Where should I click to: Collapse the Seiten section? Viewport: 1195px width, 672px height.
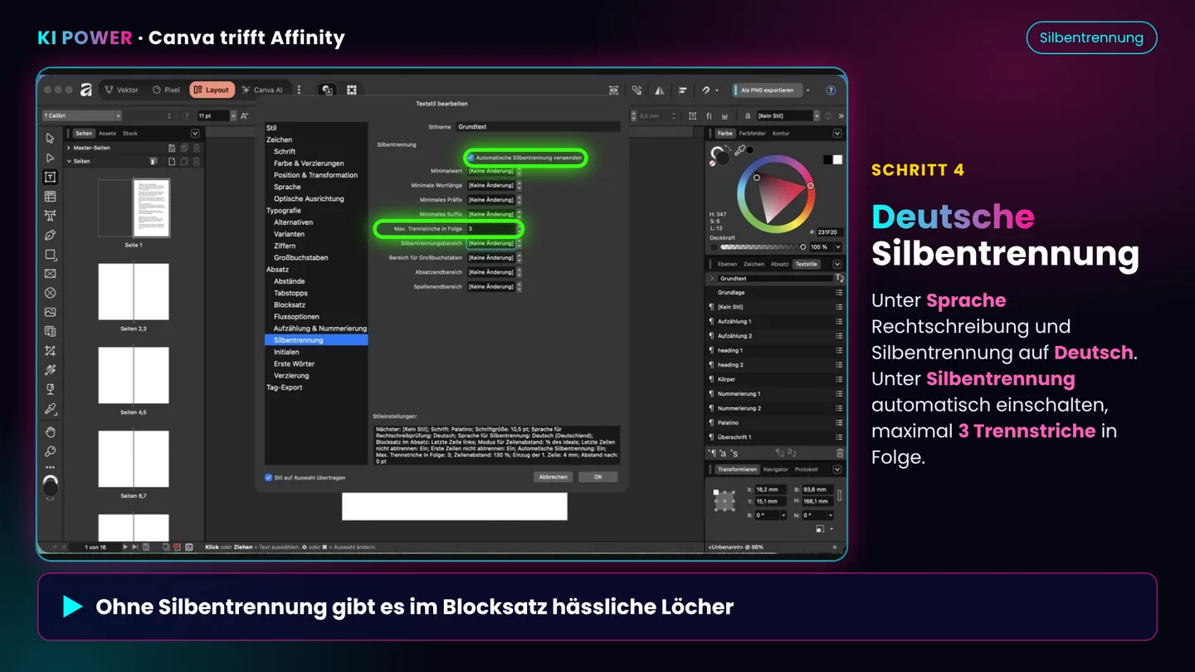click(69, 161)
